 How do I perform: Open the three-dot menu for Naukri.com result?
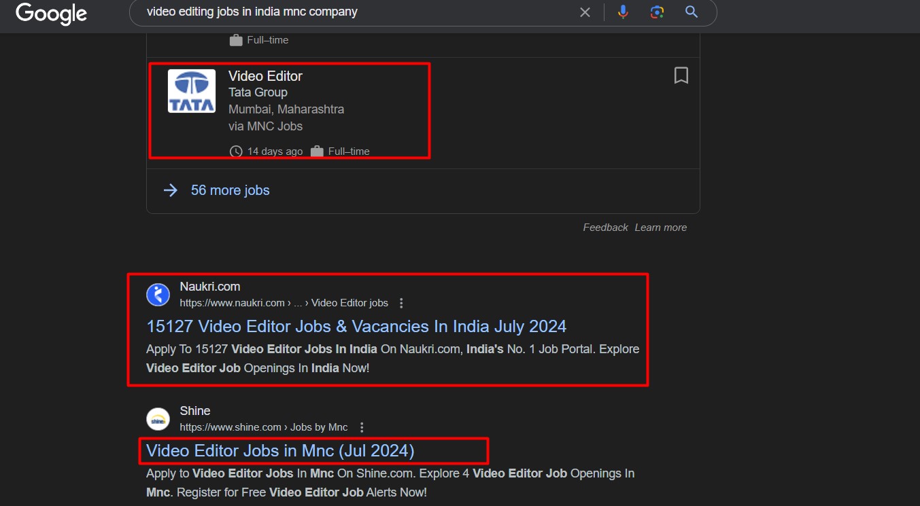coord(401,303)
